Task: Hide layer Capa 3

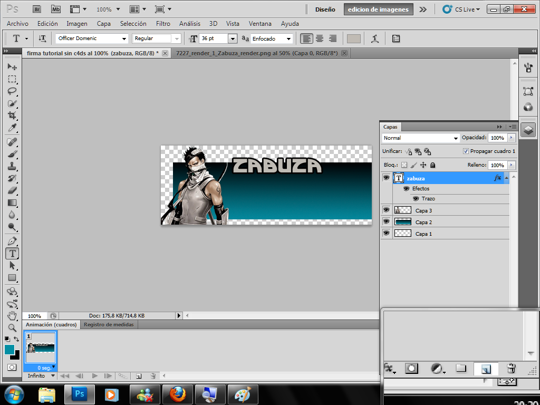Action: [x=387, y=210]
